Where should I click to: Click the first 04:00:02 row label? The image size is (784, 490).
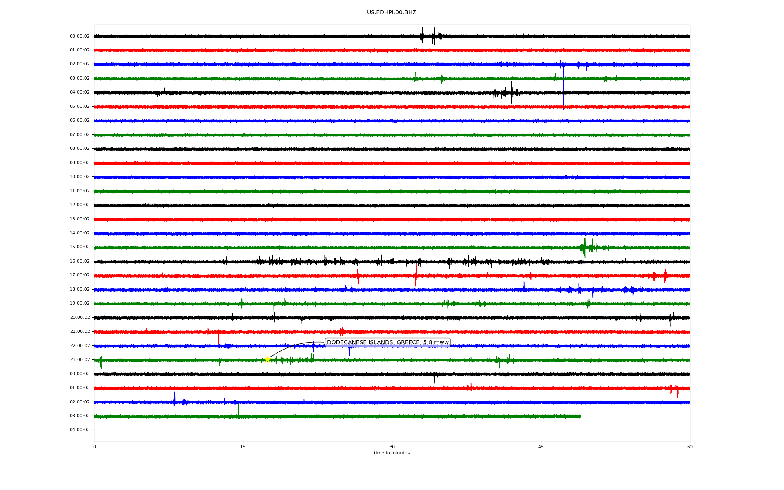point(80,92)
